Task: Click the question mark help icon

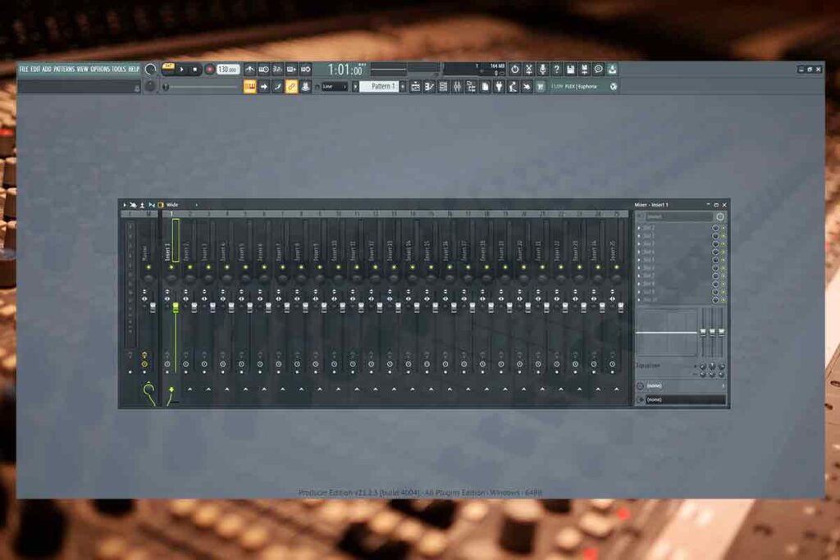Action: click(556, 70)
